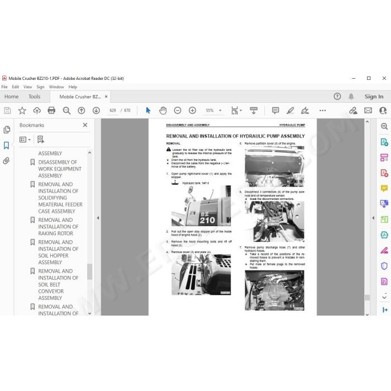Open the Sign menu
Viewport: 391px width, 391px height.
40,87
